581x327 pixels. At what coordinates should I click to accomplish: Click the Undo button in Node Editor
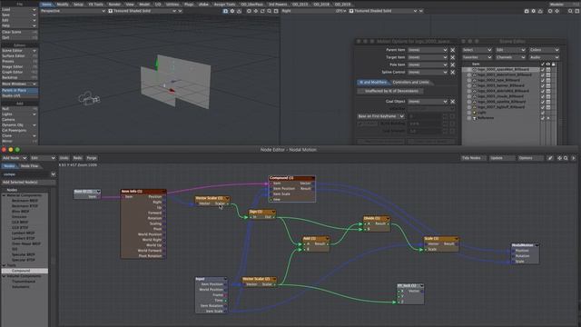pos(64,158)
